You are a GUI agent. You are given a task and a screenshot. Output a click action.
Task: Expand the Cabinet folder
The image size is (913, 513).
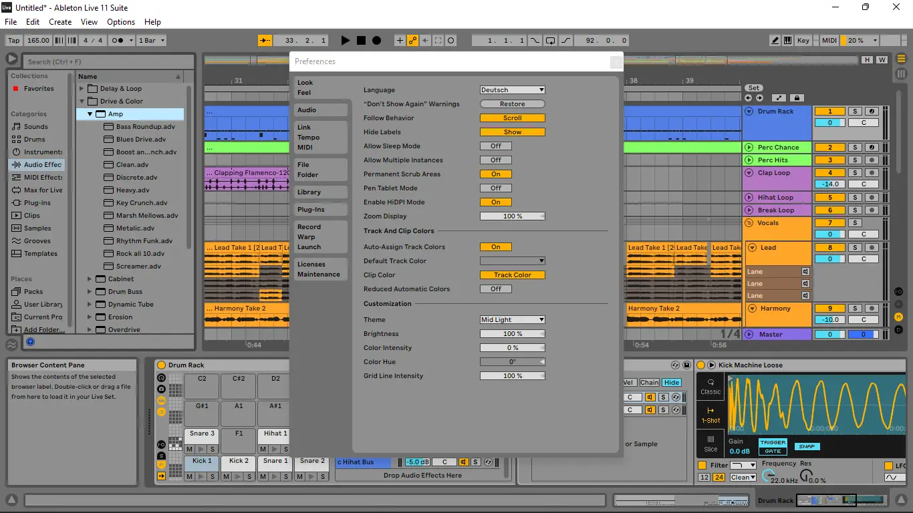[x=90, y=279]
